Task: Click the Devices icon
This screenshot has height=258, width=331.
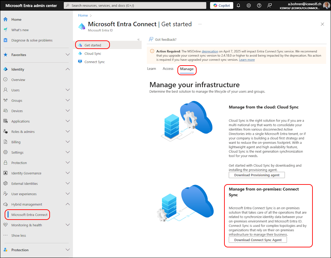Action: 6,111
